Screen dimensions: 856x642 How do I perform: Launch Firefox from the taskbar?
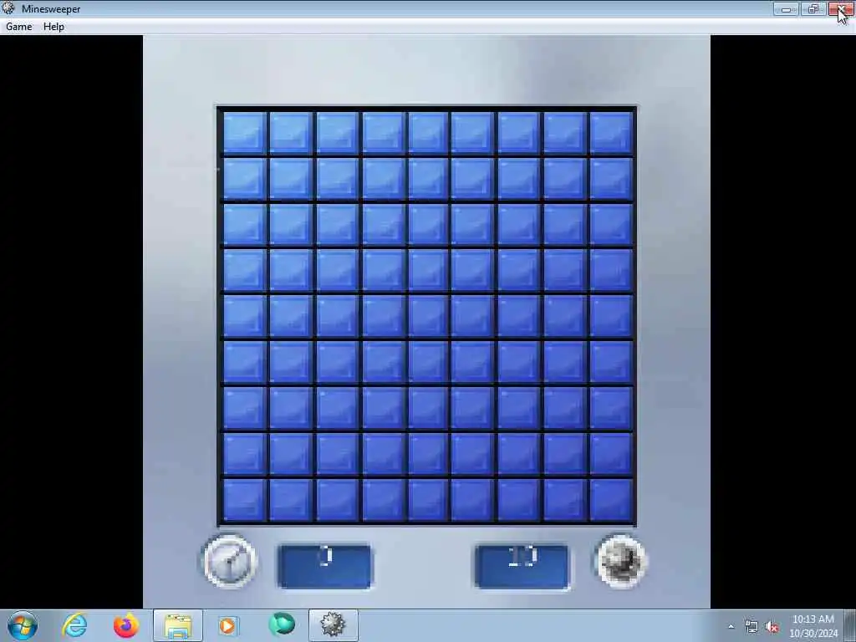tap(126, 625)
